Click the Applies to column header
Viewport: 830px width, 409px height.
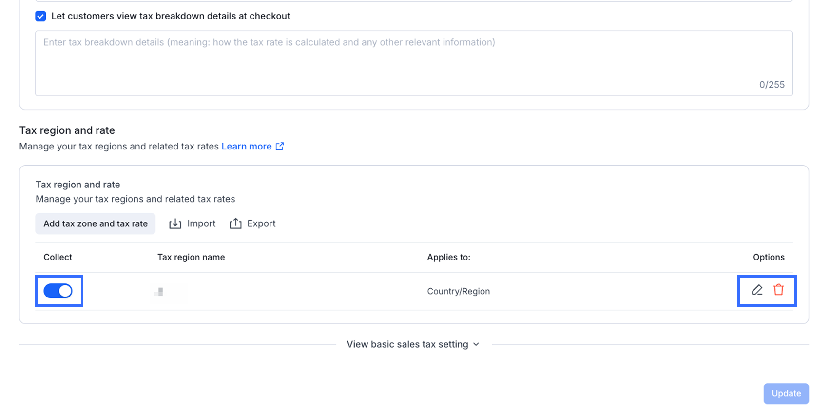pyautogui.click(x=448, y=257)
